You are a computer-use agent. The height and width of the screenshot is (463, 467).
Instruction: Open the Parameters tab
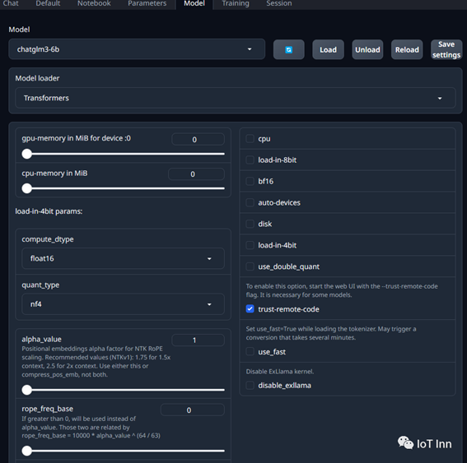click(x=147, y=3)
